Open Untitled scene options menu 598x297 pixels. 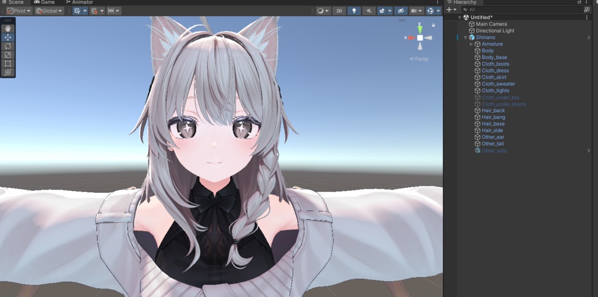586,18
